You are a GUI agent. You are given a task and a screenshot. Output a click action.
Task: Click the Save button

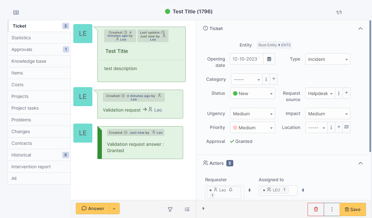click(x=353, y=209)
